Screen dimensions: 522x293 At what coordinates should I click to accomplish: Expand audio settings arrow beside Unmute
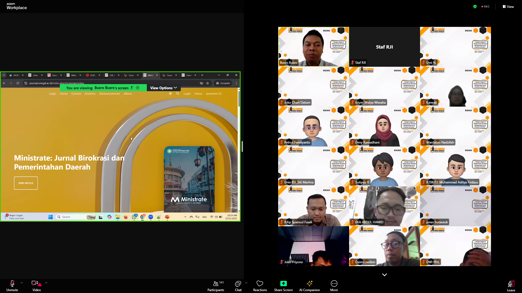pyautogui.click(x=22, y=283)
